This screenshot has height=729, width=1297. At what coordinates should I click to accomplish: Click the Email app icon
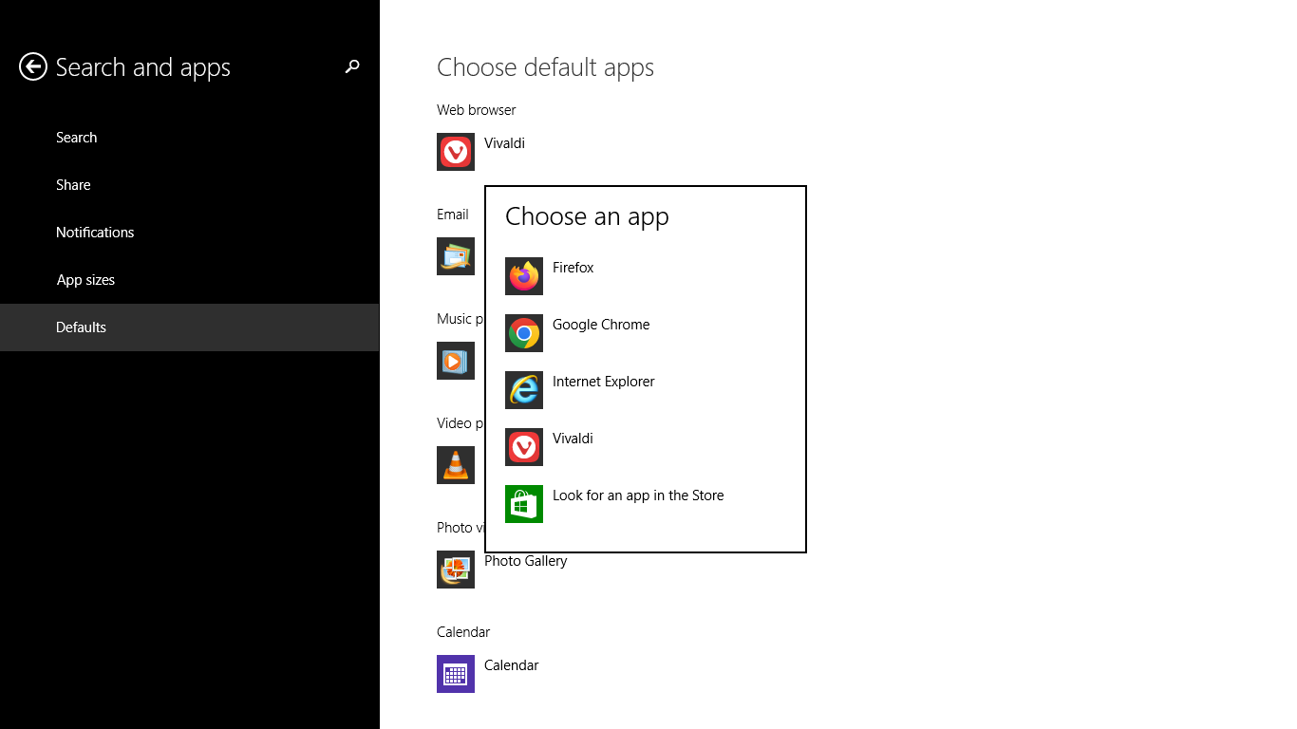pos(455,256)
